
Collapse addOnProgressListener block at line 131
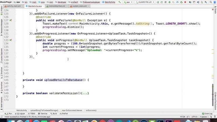pyautogui.click(x=15, y=34)
